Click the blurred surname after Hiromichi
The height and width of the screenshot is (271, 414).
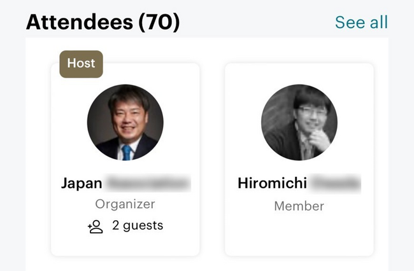coord(335,184)
